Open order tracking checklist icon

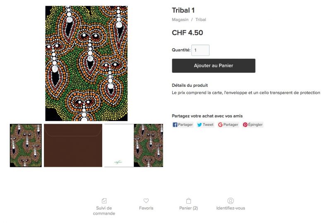coord(104,201)
